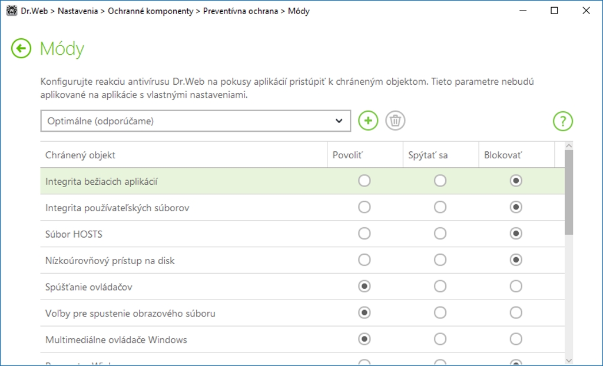Select the Integrita používateľských súborov row

(117, 208)
